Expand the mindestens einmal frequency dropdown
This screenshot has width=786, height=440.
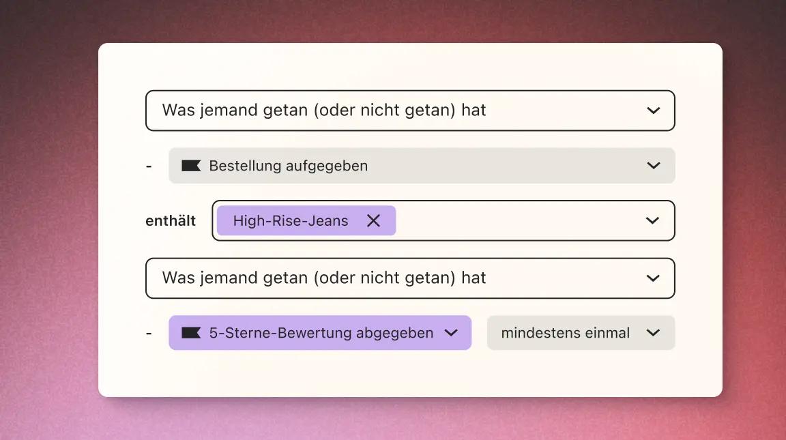tap(581, 333)
